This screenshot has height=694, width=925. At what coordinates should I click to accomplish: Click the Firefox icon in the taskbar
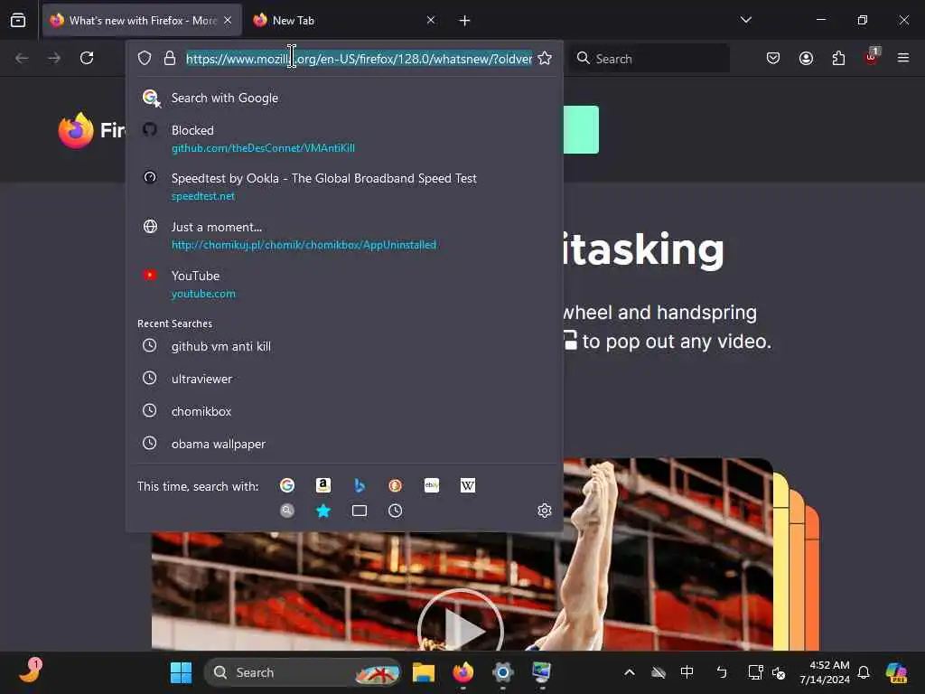click(x=463, y=672)
